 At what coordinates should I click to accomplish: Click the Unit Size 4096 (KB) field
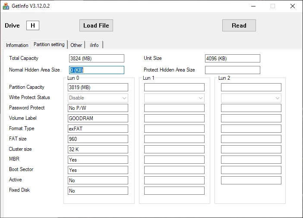click(x=233, y=59)
